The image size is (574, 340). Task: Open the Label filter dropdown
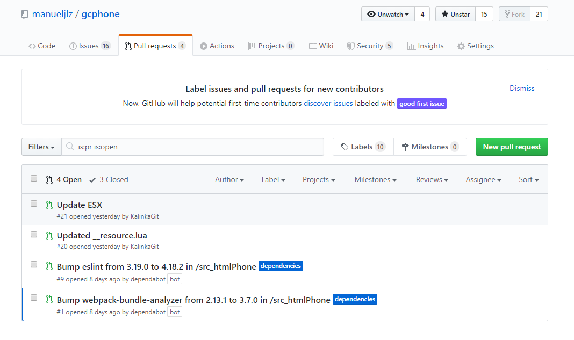coord(273,180)
